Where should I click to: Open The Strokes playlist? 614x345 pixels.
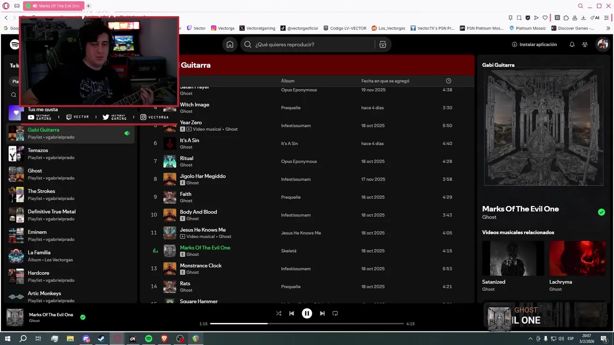click(71, 195)
